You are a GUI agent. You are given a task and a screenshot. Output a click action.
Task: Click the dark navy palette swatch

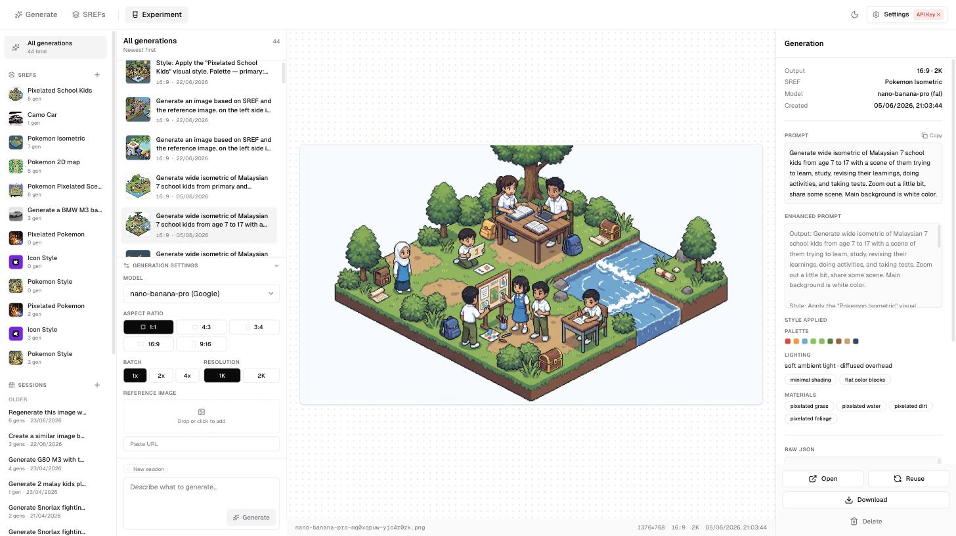[x=856, y=341]
